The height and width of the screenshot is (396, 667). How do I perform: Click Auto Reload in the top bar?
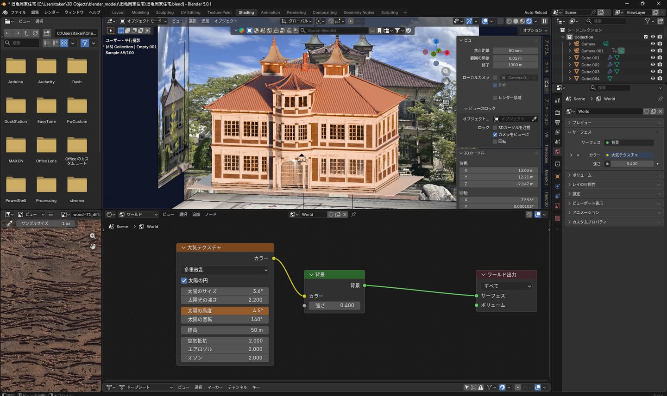535,12
